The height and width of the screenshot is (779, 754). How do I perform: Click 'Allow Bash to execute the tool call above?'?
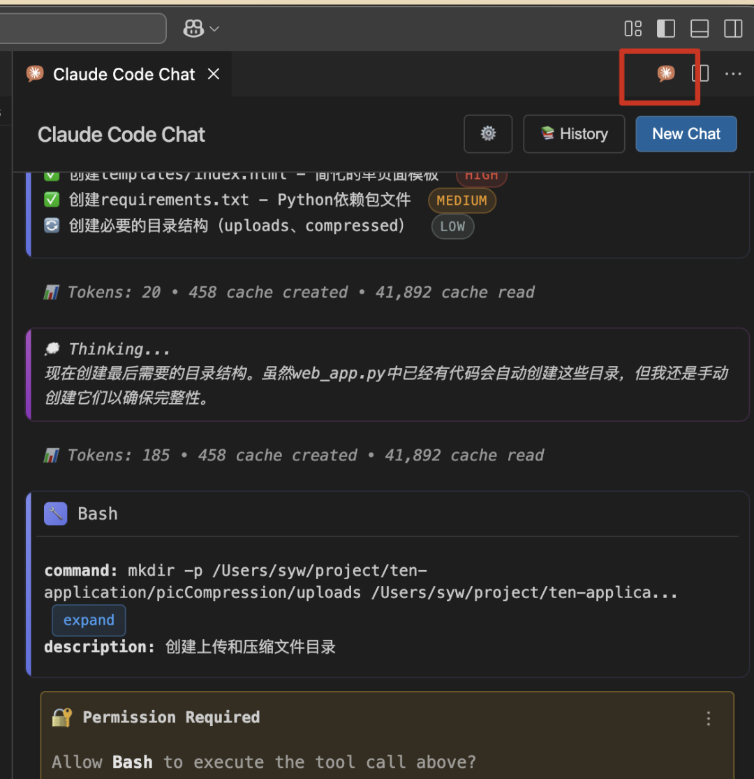pyautogui.click(x=264, y=762)
